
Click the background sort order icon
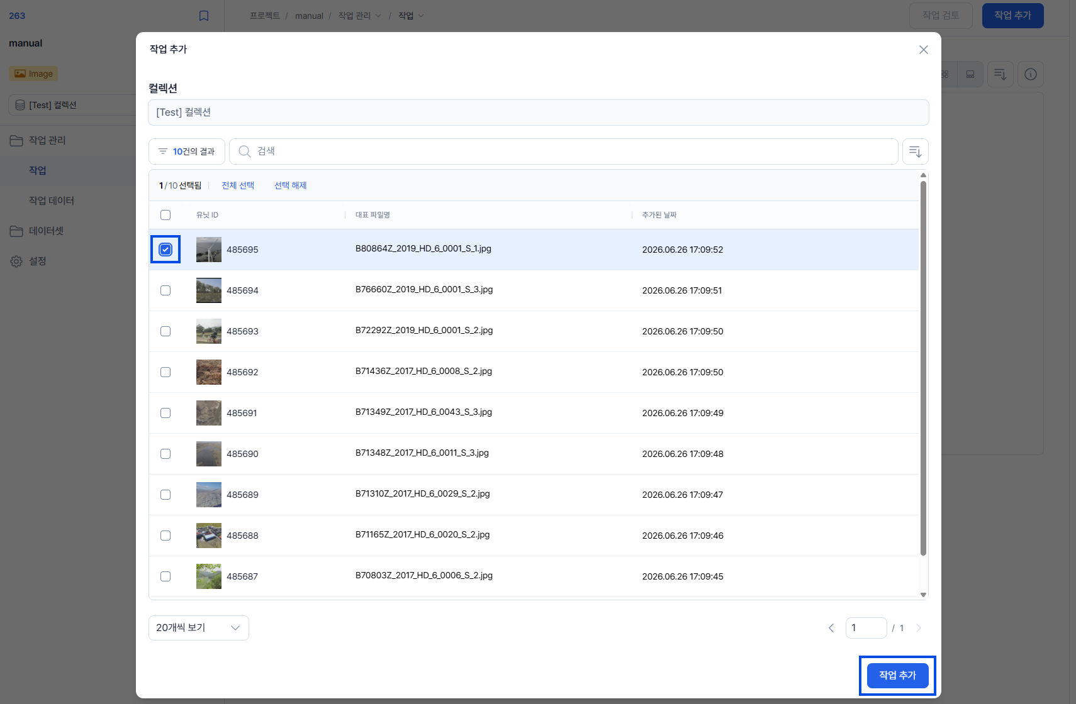tap(1000, 74)
